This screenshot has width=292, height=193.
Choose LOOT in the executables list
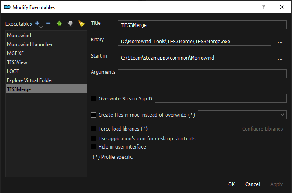[13, 71]
